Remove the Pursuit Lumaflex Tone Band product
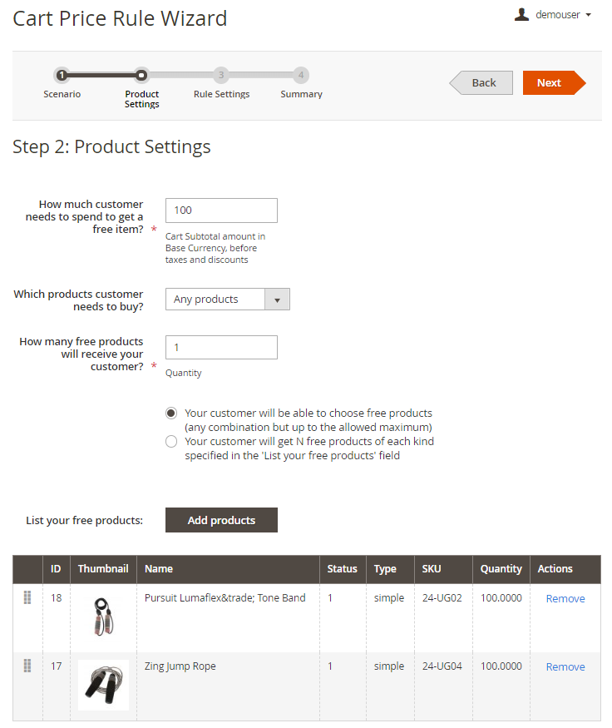 pos(565,599)
